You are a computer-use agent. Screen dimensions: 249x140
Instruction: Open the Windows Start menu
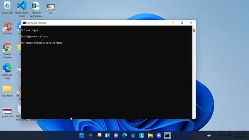(82, 135)
